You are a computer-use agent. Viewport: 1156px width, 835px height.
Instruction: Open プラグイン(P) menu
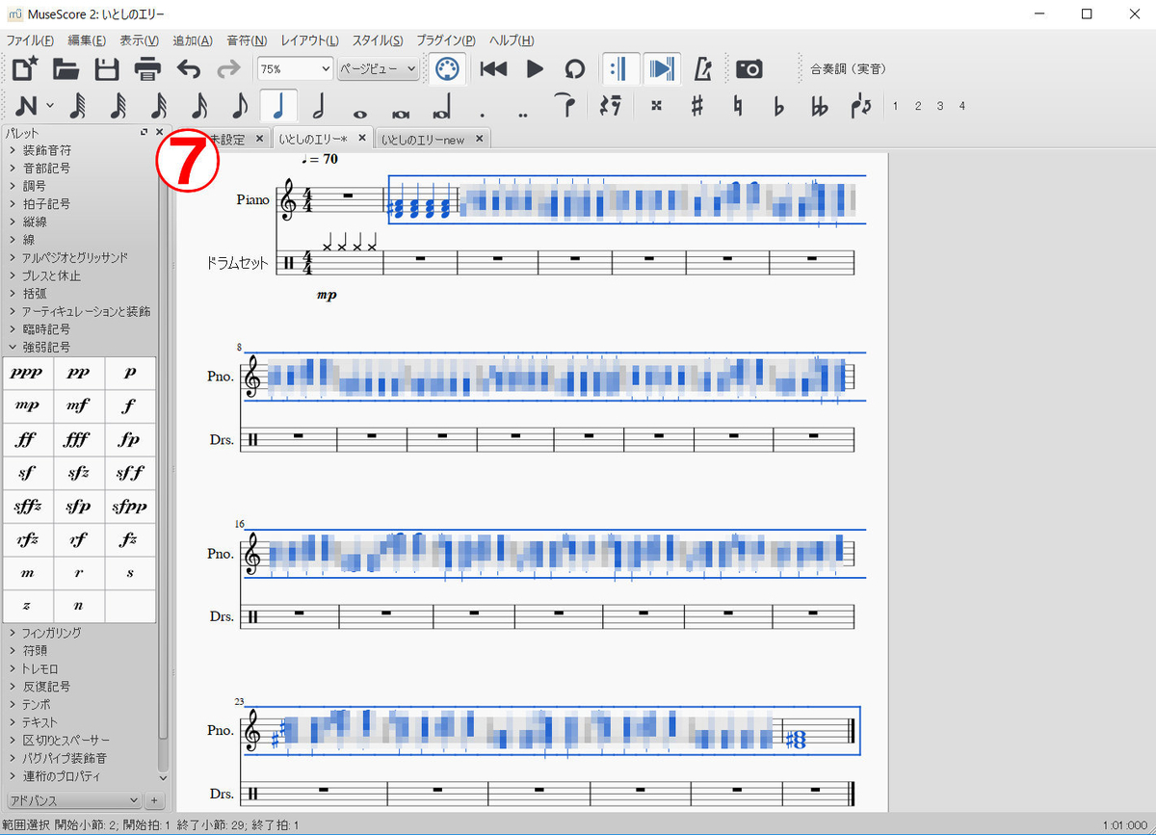446,40
